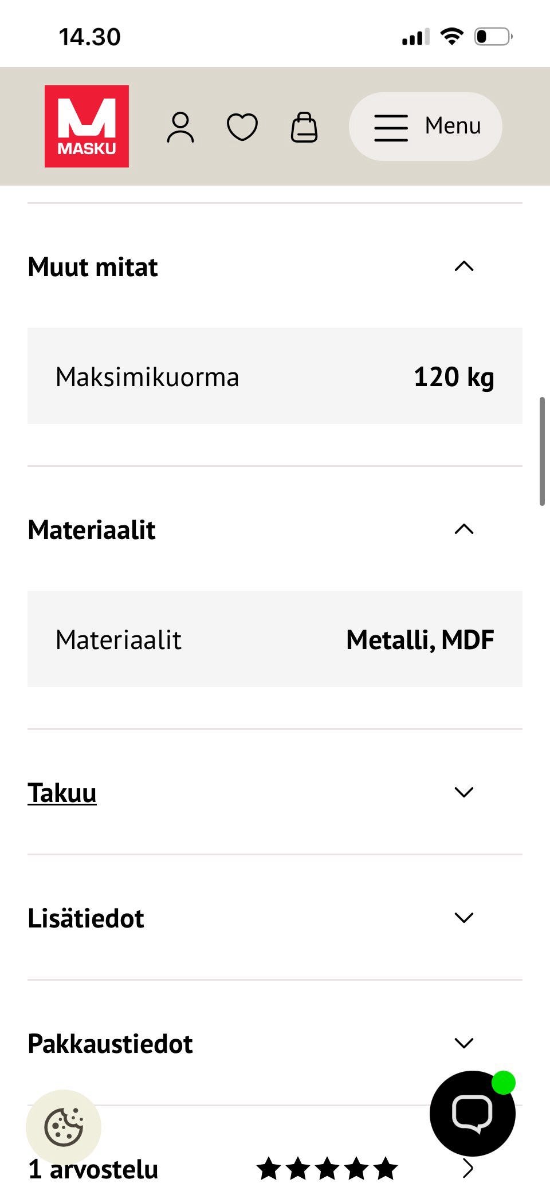
Task: Open the cookie settings icon
Action: tap(64, 1127)
